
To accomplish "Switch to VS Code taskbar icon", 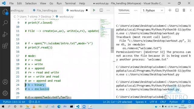I will (78, 107).
